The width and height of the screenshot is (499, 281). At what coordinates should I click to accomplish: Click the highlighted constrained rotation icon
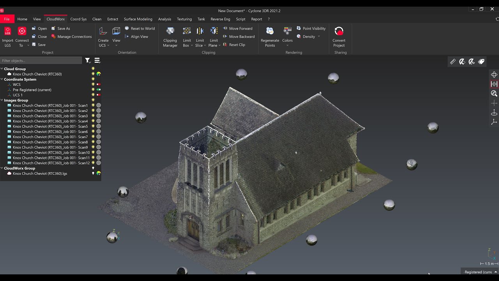pyautogui.click(x=494, y=84)
